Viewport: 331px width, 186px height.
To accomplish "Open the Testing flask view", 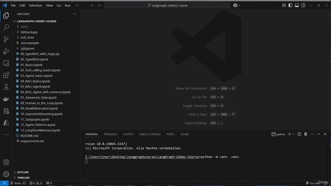I will pyautogui.click(x=6, y=87).
